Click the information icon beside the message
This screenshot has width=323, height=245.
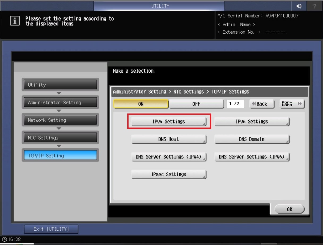(x=15, y=21)
